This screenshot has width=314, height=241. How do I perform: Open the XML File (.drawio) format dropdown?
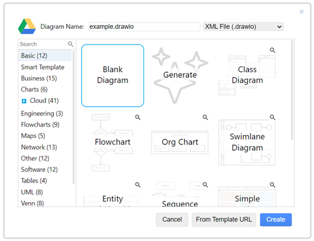[243, 26]
